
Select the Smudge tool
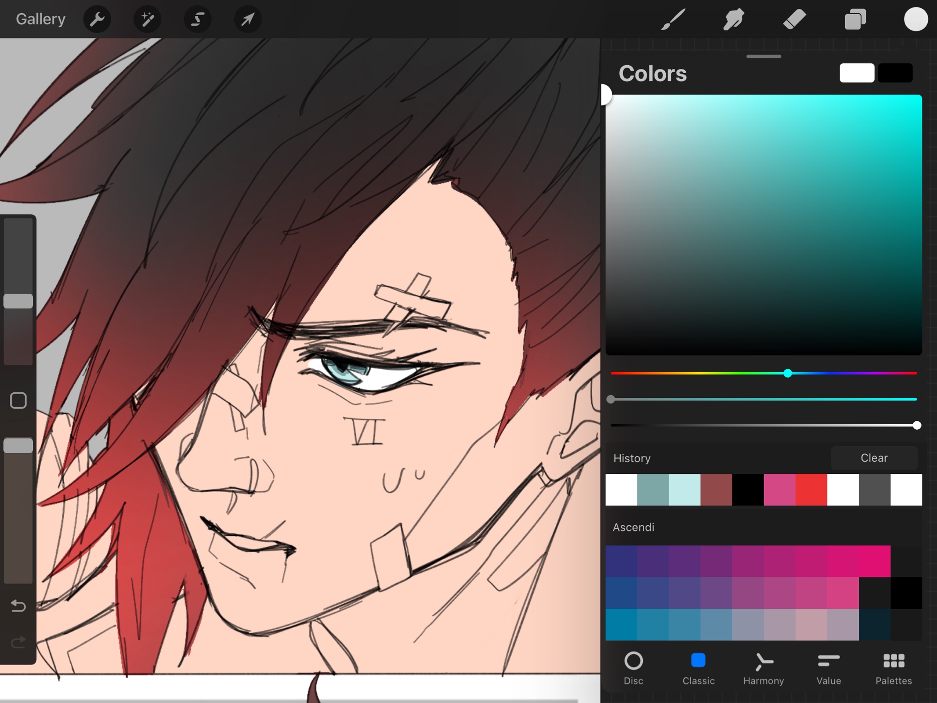coord(733,19)
